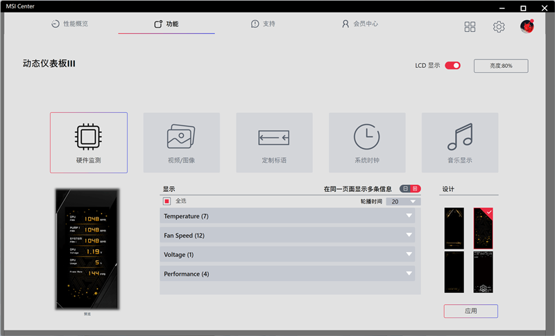This screenshot has width=555, height=336.
Task: Click the user avatar icon
Action: tap(527, 26)
